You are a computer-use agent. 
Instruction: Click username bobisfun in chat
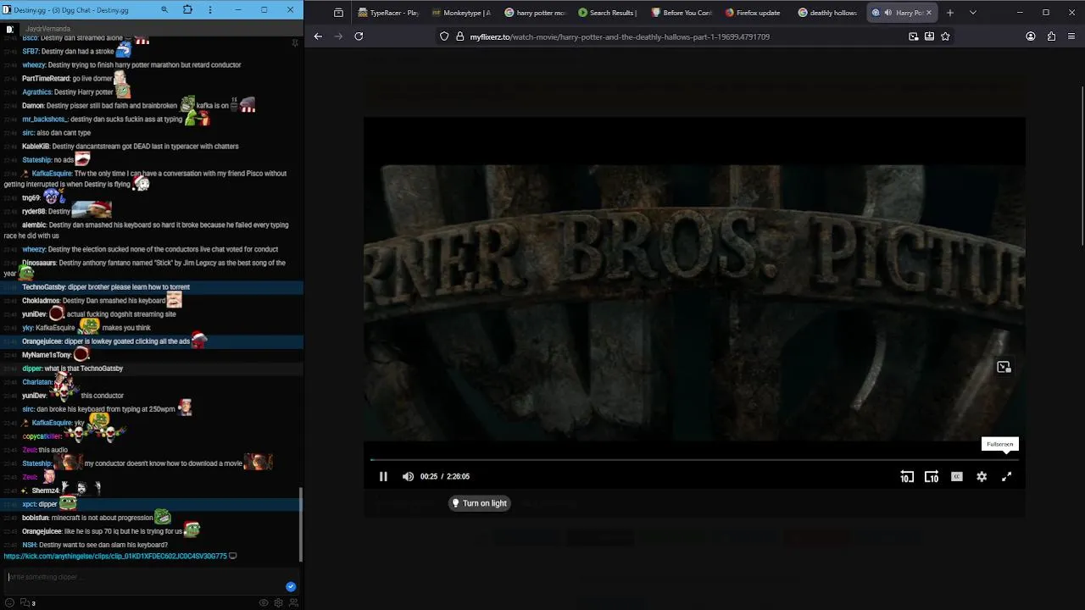coord(36,518)
